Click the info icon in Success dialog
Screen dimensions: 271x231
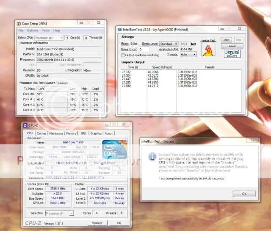coord(152,157)
